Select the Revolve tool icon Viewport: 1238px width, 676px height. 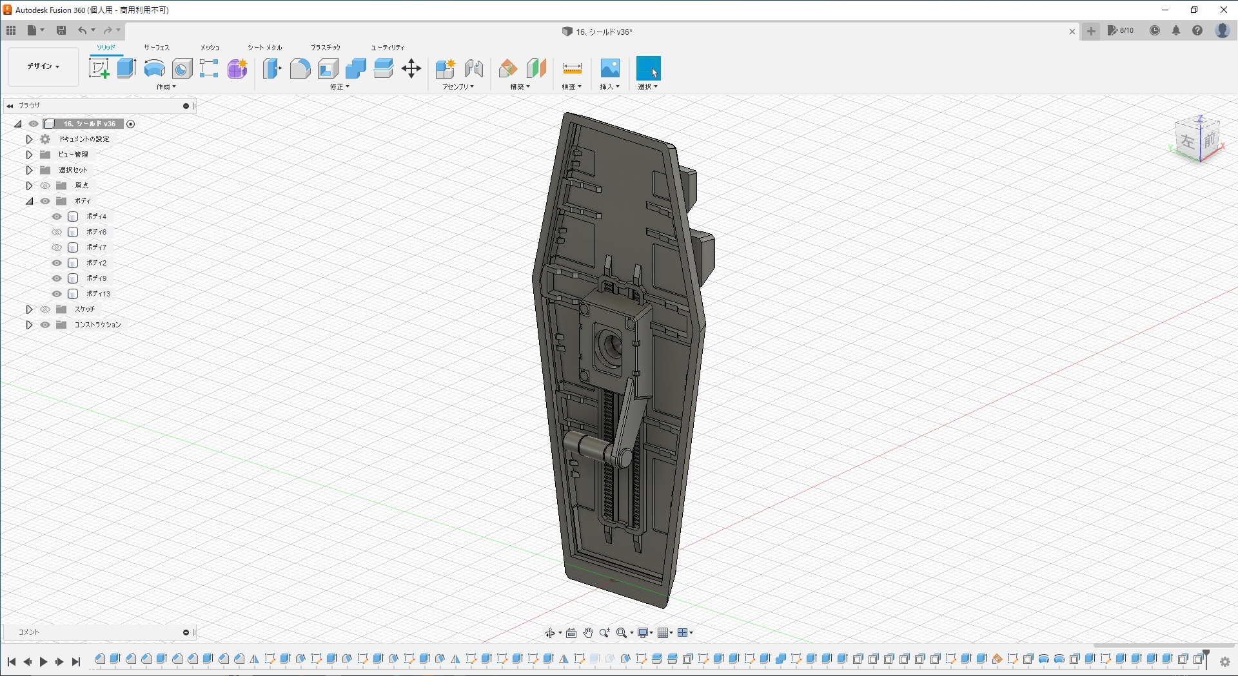[154, 68]
